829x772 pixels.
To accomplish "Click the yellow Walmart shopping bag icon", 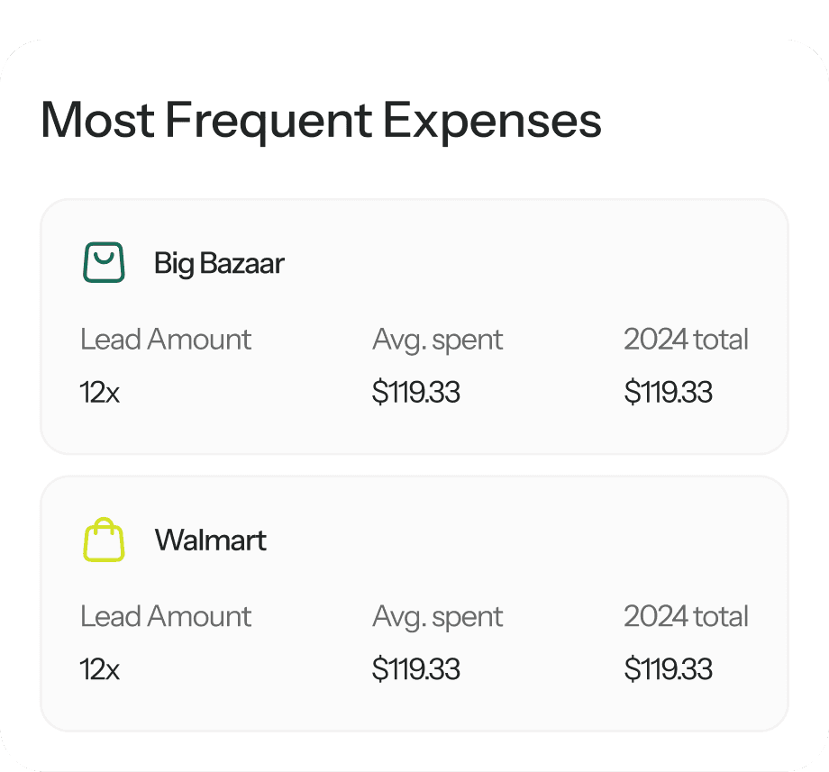I will (x=104, y=540).
